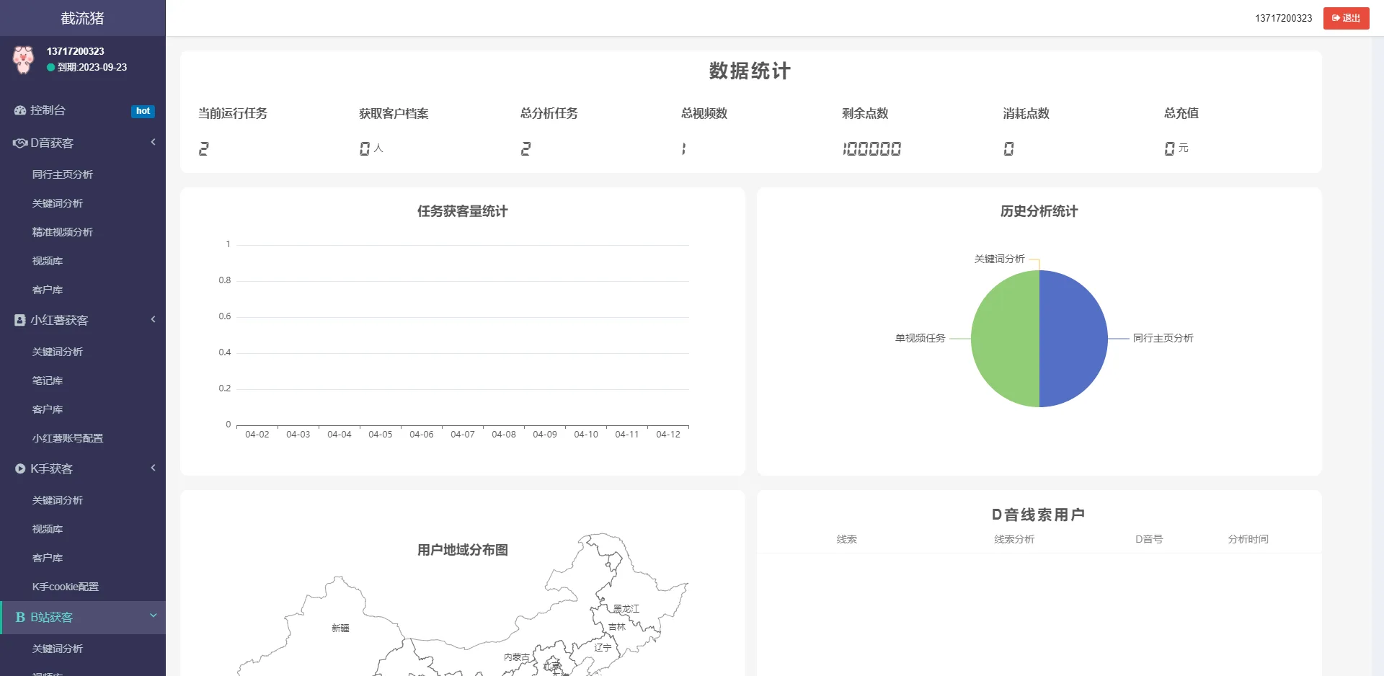Click the 小红薯获客 section icon

pos(19,320)
